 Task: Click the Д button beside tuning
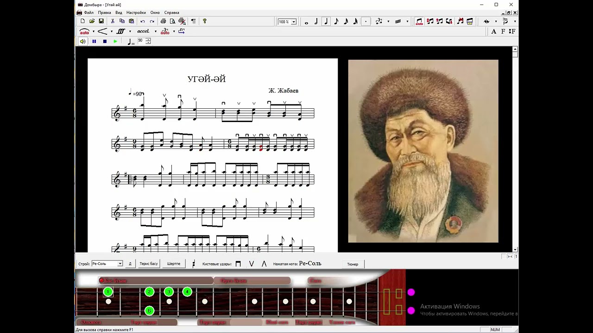click(x=130, y=264)
